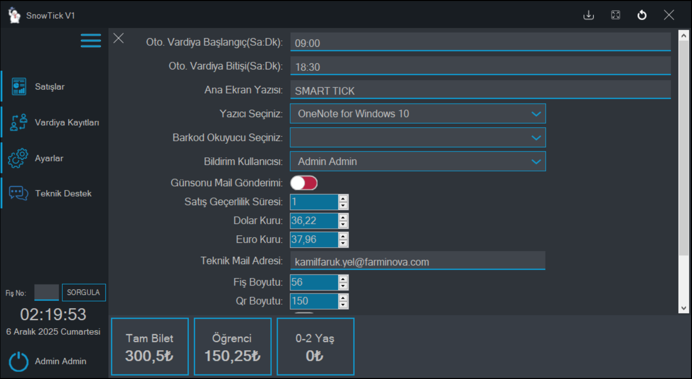Click the Satışlar sales report icon
This screenshot has height=379, width=692.
(19, 86)
